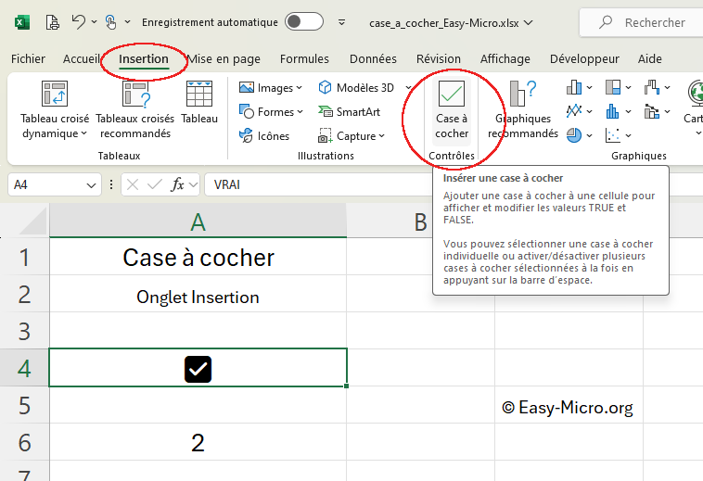Open the Capture screenshot menu

click(x=351, y=135)
